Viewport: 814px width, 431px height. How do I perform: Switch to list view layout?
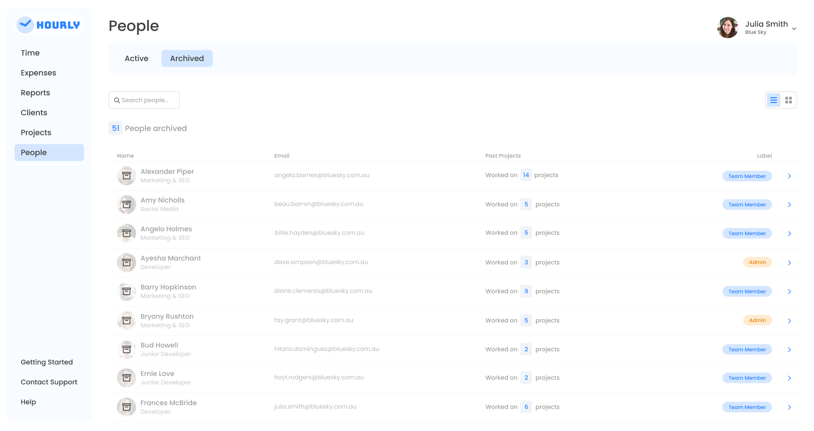[x=773, y=100]
